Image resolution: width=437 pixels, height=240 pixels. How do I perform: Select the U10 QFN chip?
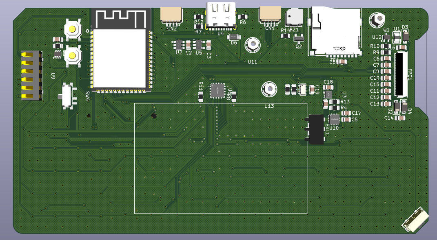(334, 119)
